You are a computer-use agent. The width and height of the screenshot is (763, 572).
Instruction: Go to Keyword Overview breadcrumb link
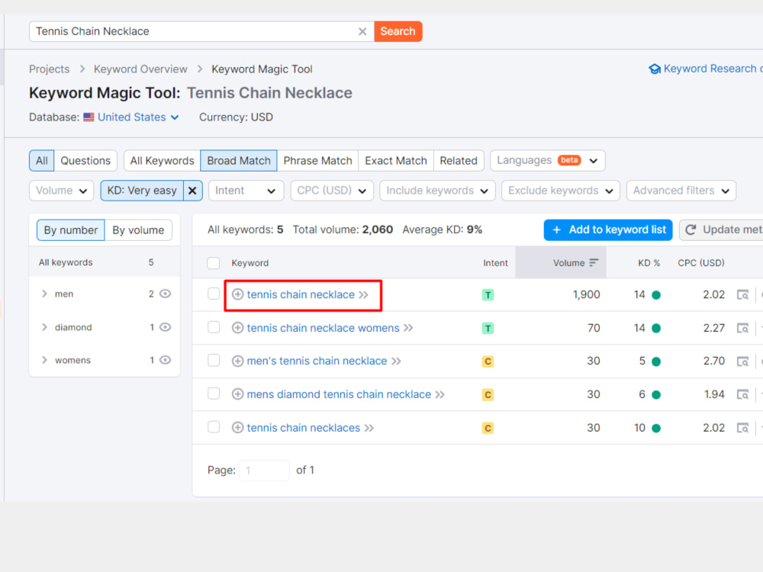click(140, 69)
